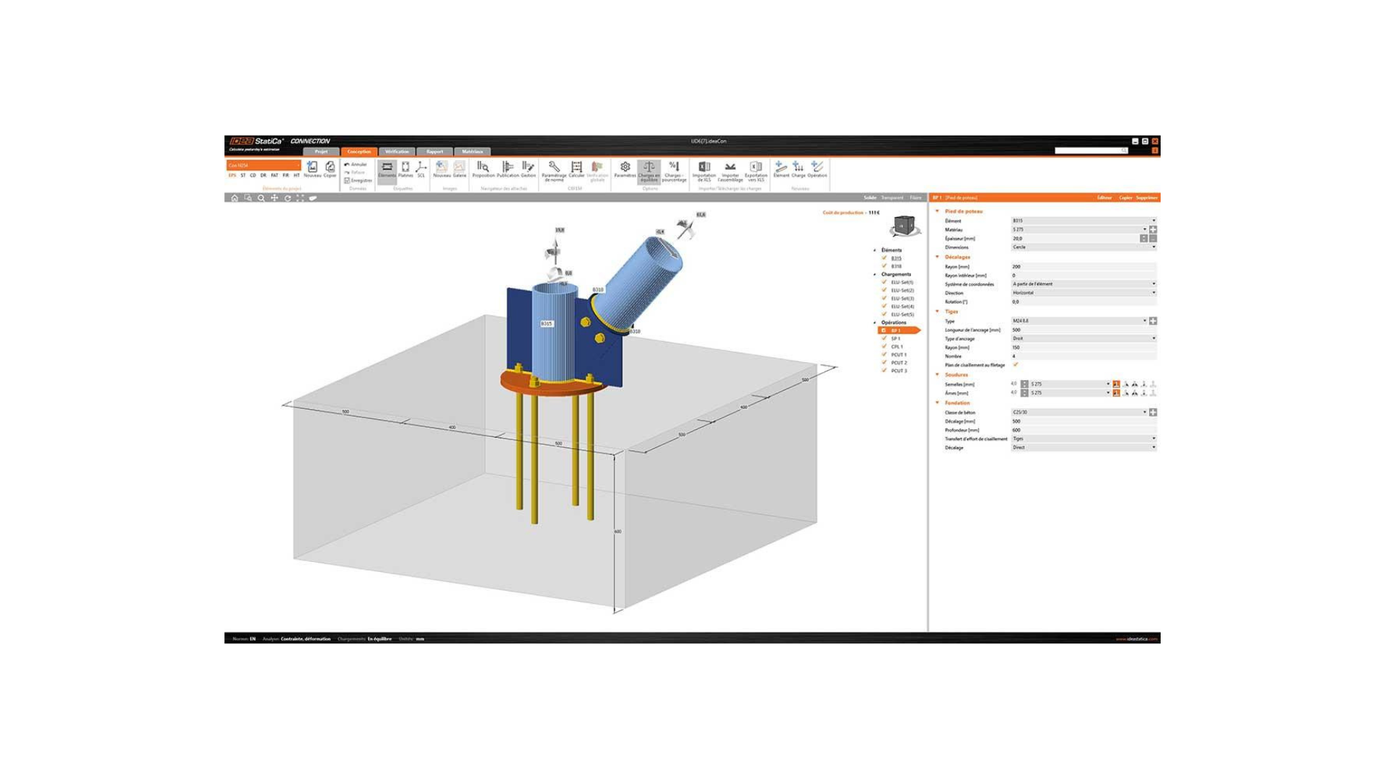Open Dimensions dropdown showing Cercle

(x=1082, y=247)
